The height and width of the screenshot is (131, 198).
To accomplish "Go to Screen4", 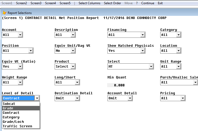I will (x=50, y=3).
